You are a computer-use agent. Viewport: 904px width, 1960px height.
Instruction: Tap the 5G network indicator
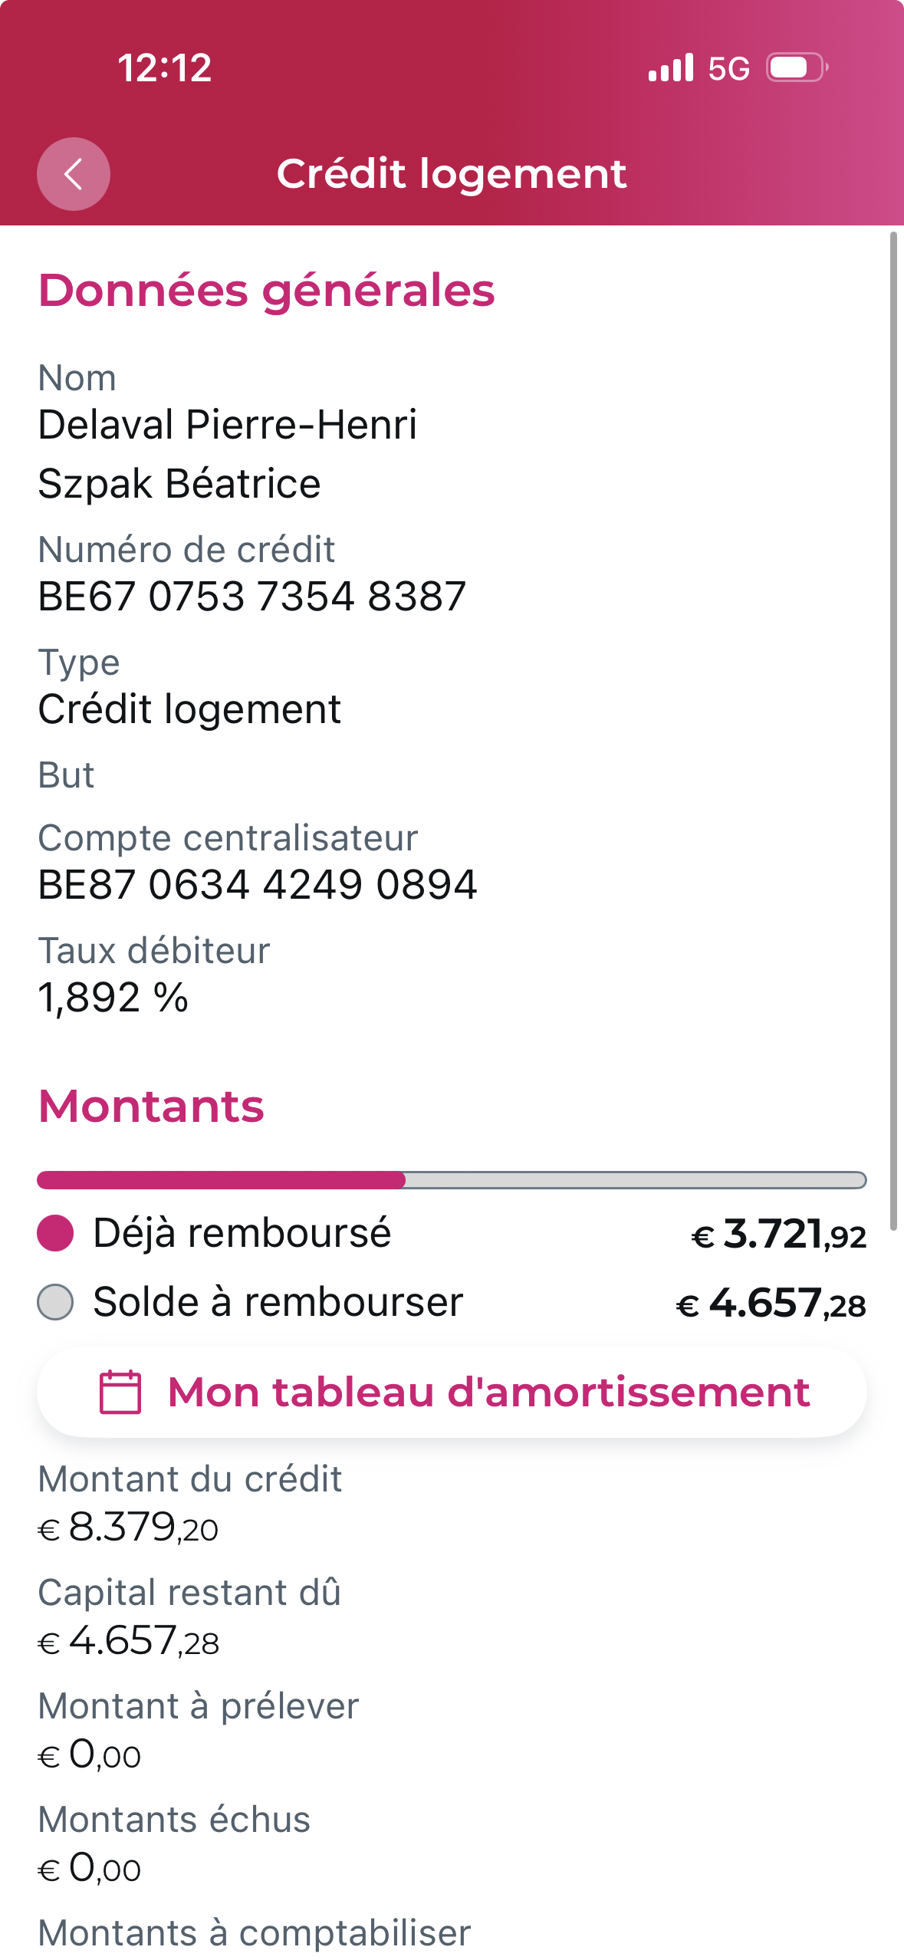click(x=728, y=69)
